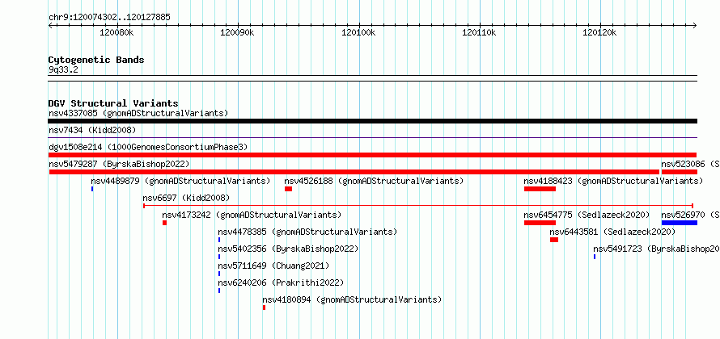This screenshot has width=720, height=339.
Task: Open nsv4180894 gnomAD variant label
Action: click(x=352, y=299)
